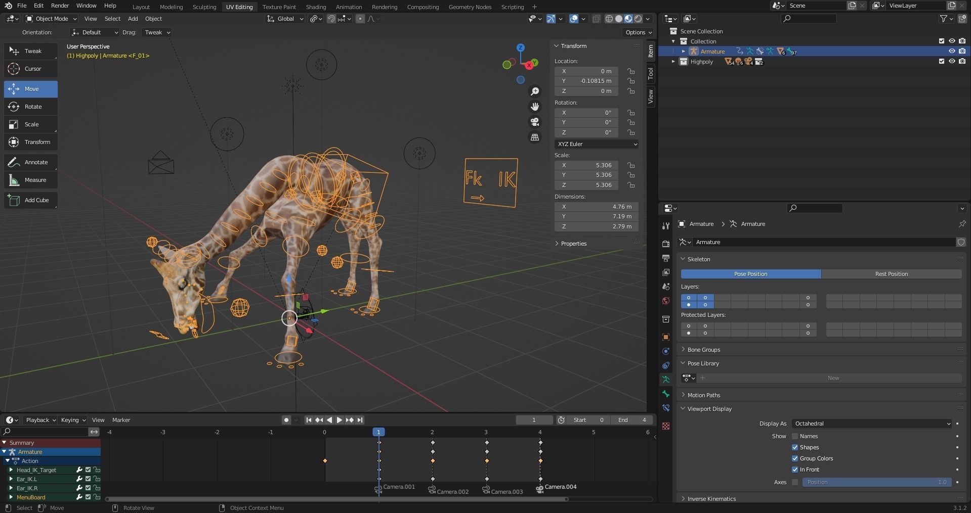Viewport: 971px width, 513px height.
Task: Expand the Motion Paths panel
Action: (703, 395)
